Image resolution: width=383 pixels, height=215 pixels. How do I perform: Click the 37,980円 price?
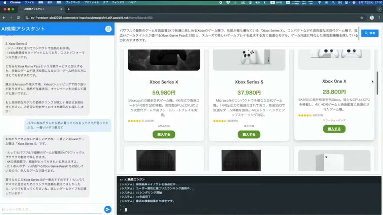pyautogui.click(x=249, y=93)
